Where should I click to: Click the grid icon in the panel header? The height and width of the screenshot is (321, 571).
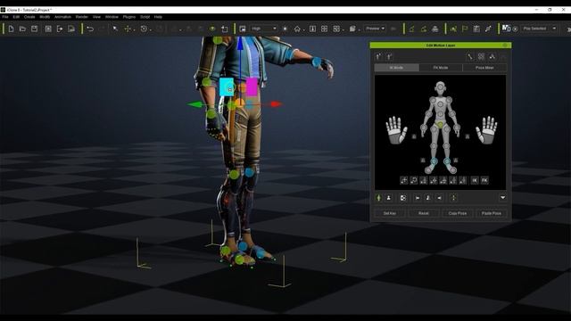481,56
